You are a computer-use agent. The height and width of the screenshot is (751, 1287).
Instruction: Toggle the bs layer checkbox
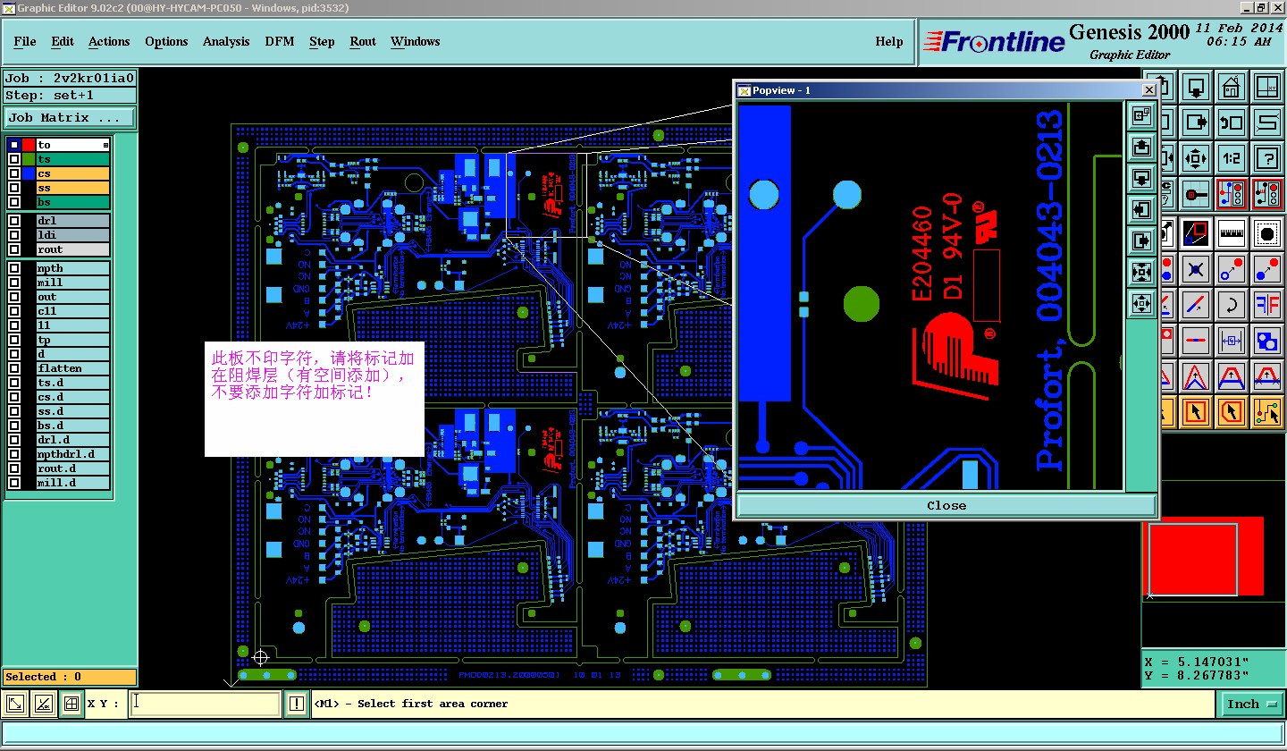pyautogui.click(x=14, y=202)
